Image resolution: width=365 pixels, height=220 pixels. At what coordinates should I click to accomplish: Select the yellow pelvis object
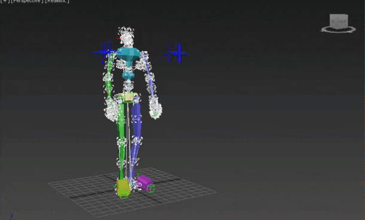tap(127, 97)
